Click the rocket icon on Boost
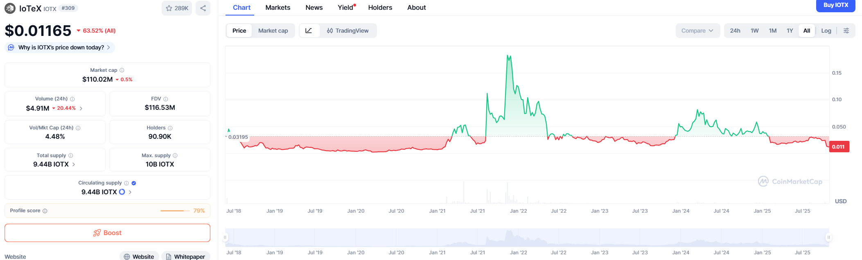 97,233
